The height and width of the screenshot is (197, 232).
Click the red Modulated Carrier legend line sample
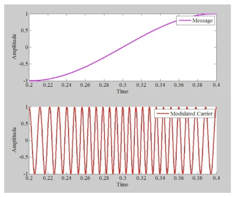(163, 114)
